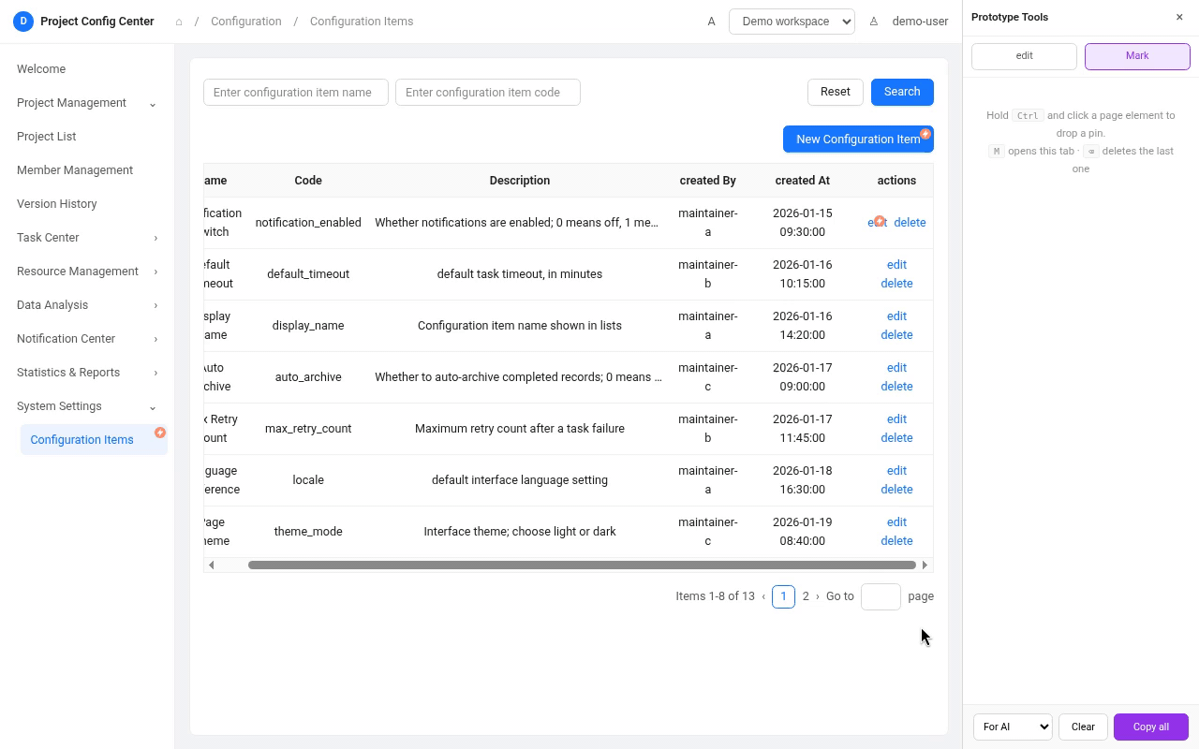Expand the Task Center menu
The image size is (1199, 749).
coord(87,238)
